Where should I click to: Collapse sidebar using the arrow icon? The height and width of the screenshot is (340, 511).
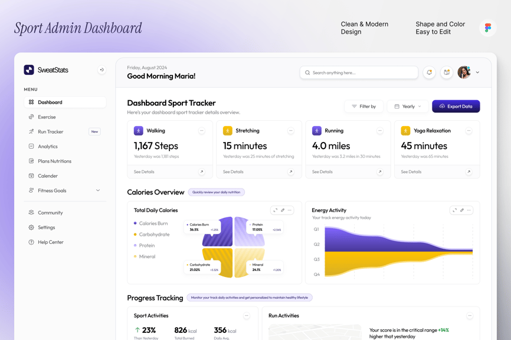point(101,70)
